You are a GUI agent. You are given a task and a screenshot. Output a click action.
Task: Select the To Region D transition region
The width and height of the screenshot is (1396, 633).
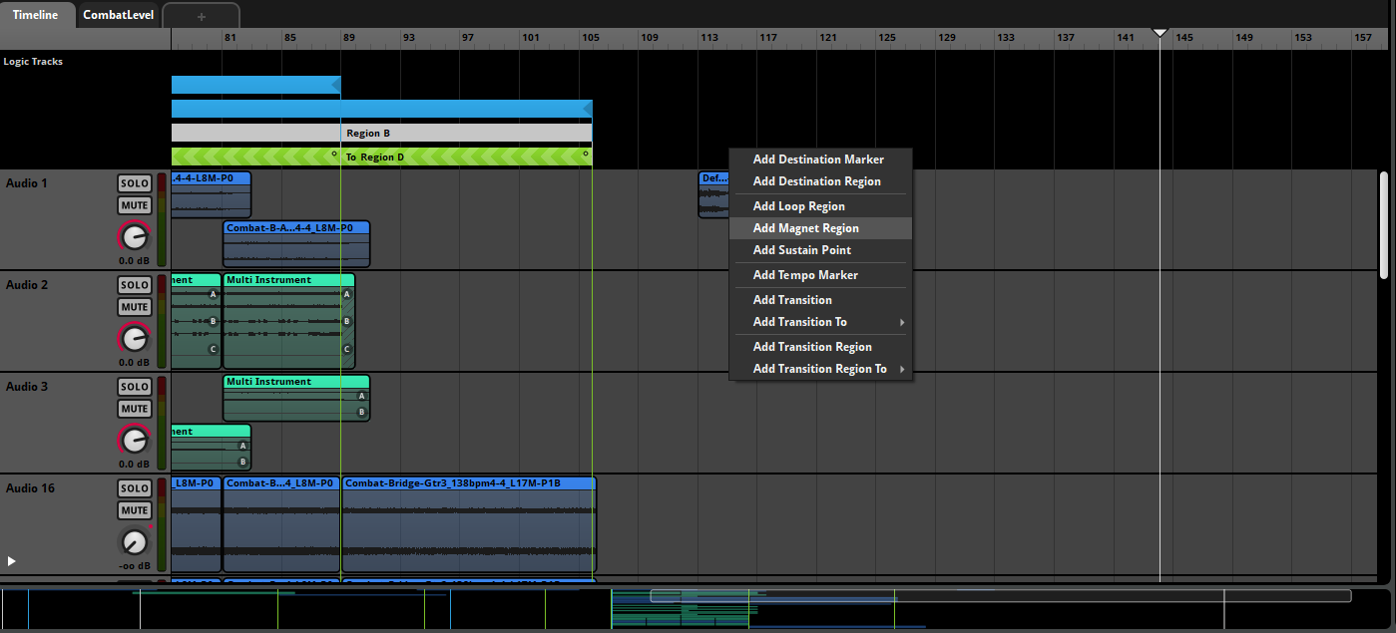click(x=382, y=157)
